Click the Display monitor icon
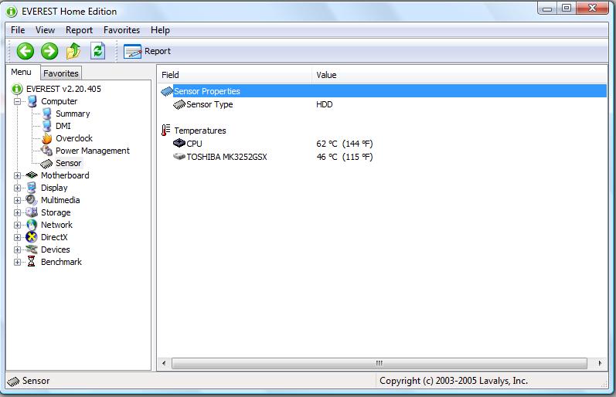Image resolution: width=616 pixels, height=397 pixels. tap(32, 188)
